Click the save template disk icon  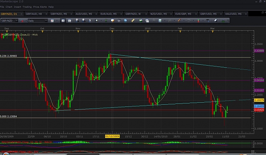[x=160, y=20]
